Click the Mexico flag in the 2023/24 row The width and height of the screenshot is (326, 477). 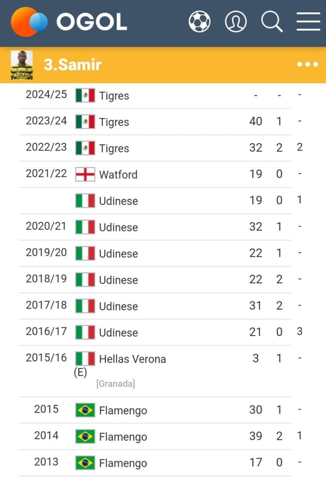coord(85,122)
